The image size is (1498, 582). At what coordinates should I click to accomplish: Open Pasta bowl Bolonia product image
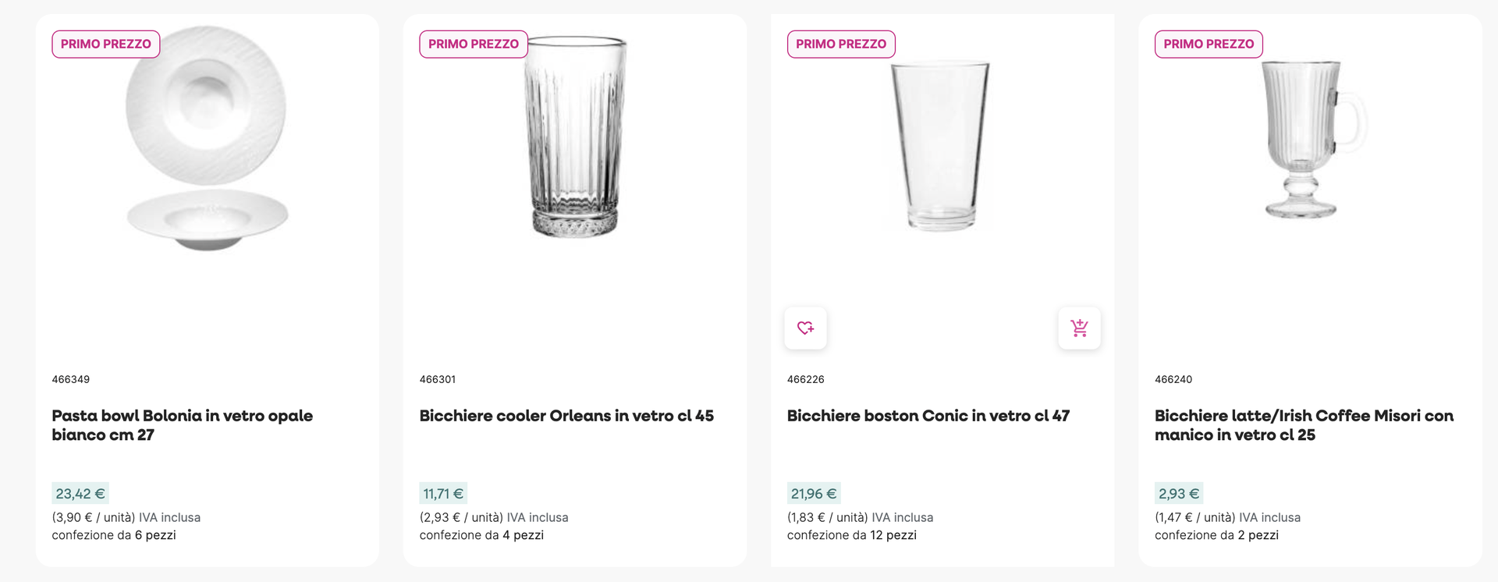click(x=207, y=139)
